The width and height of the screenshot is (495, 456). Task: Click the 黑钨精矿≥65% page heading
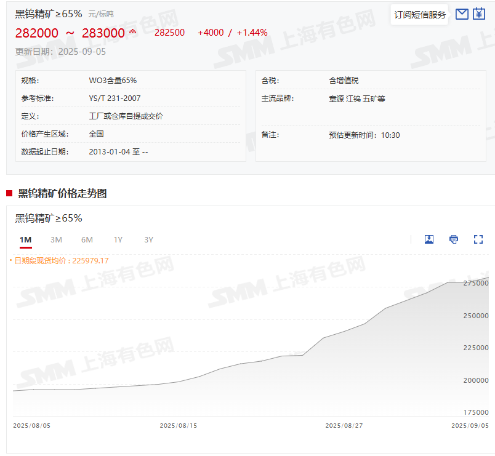[49, 14]
